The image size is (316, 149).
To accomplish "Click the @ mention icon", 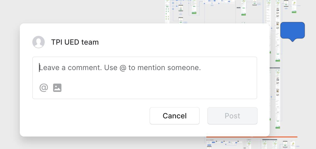I will point(44,88).
